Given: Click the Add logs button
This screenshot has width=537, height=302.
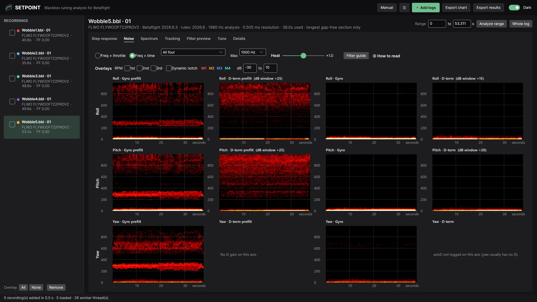Looking at the screenshot, I should coord(426,8).
